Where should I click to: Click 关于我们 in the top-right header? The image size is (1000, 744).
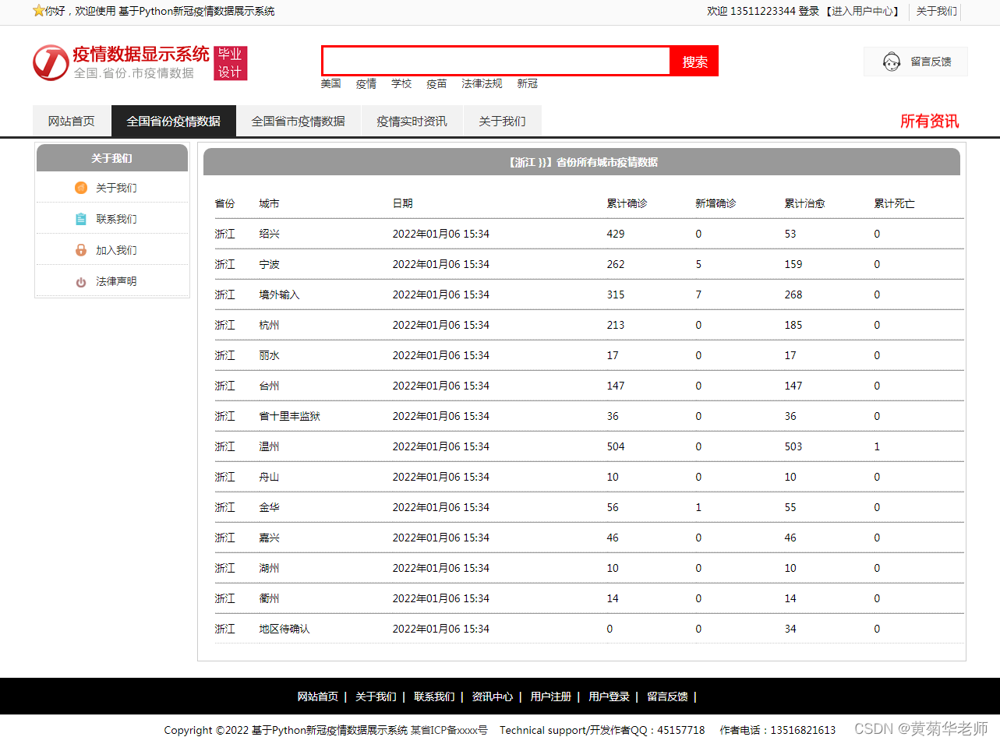click(937, 11)
